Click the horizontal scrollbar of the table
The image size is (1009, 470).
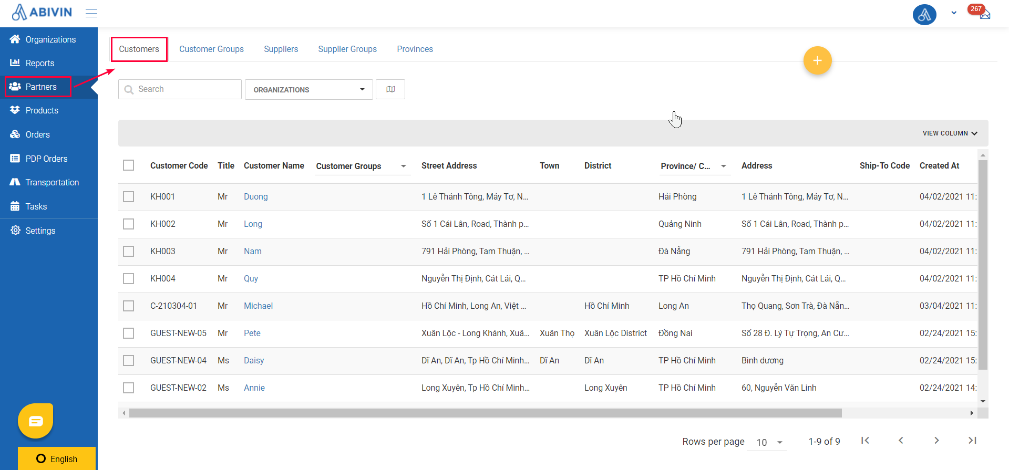coord(486,413)
